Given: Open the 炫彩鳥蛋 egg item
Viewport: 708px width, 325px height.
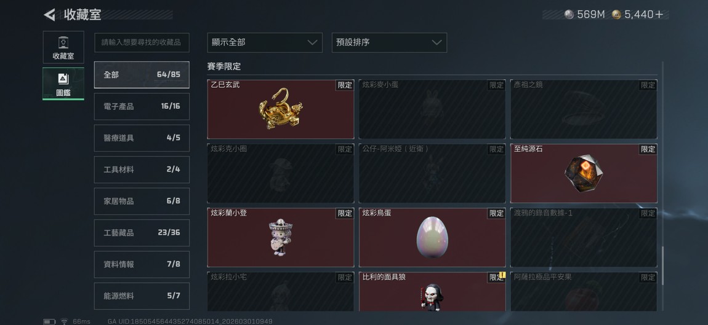Looking at the screenshot, I should click(x=432, y=237).
